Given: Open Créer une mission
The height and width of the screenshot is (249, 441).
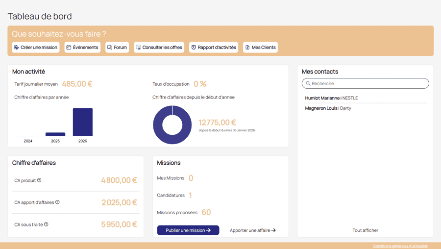Looking at the screenshot, I should click(35, 48).
